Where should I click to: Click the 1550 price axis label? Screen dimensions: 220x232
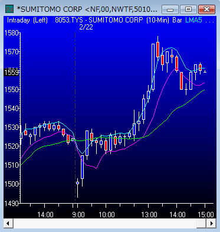[11, 90]
